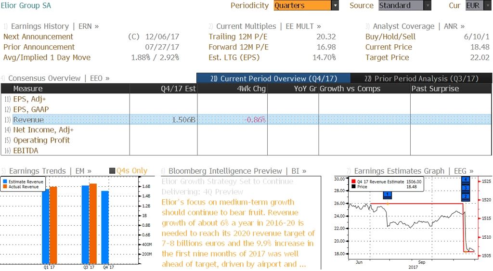Open Current Multiples EE MULT link
Viewport: 493px width, 271px height.
[269, 26]
